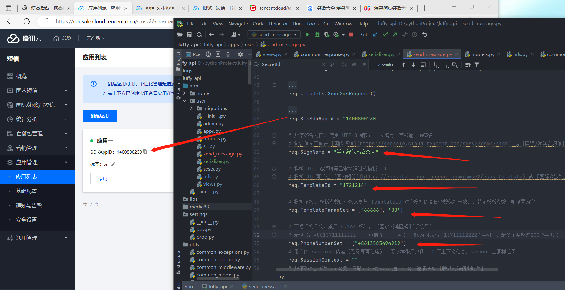
Task: Open the send_message run configuration dropdown
Action: pos(274,34)
